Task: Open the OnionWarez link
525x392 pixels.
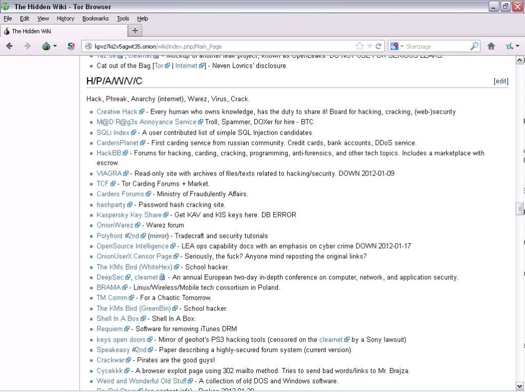Action: click(x=118, y=225)
